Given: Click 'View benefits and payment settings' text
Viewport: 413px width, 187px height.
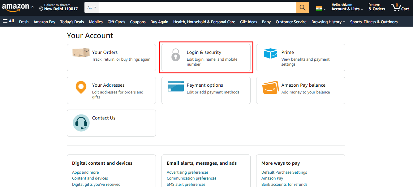Looking at the screenshot, I should [x=306, y=62].
